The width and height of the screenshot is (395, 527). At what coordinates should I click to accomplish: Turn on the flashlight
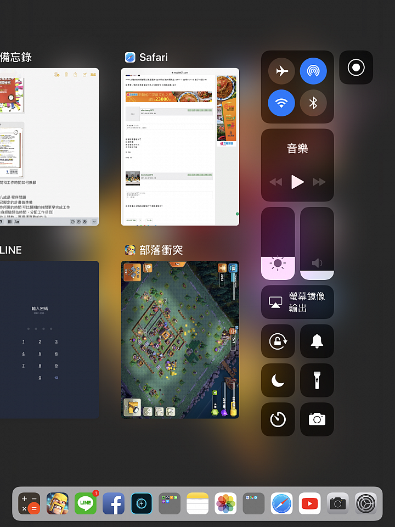click(x=317, y=380)
